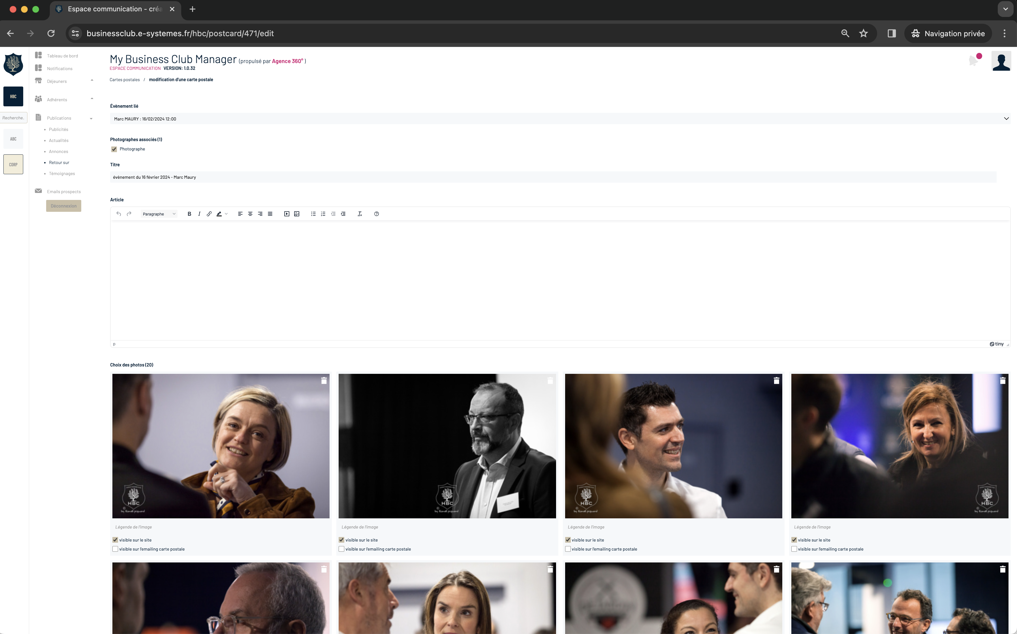
Task: Create a numbered list
Action: (323, 214)
